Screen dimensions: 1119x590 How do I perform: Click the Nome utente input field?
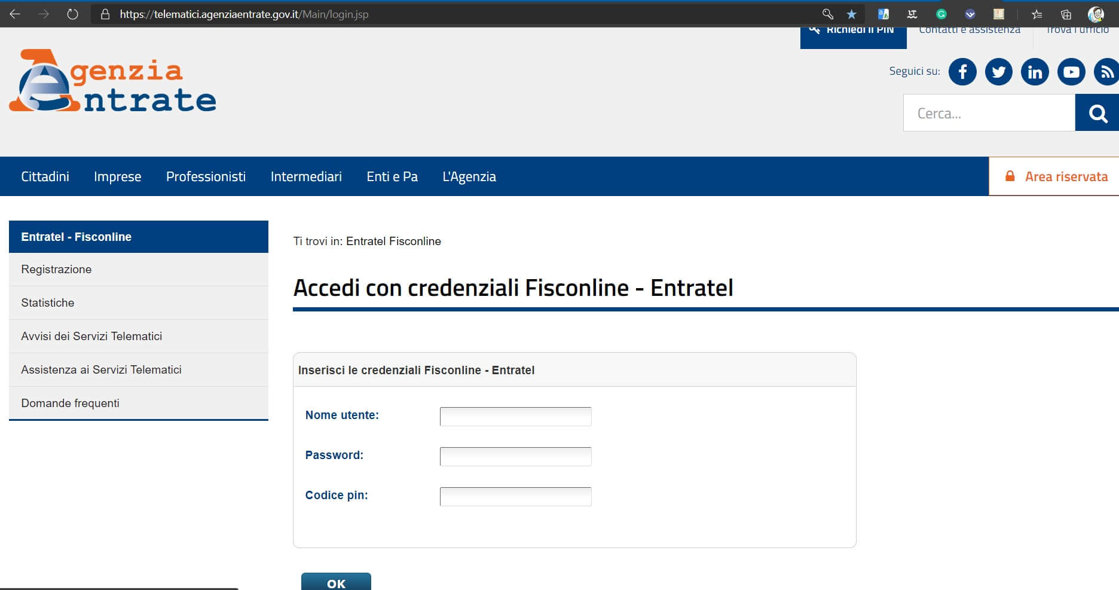pos(515,417)
